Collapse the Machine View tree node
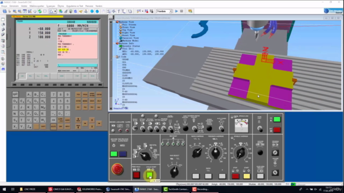 (x=114, y=22)
